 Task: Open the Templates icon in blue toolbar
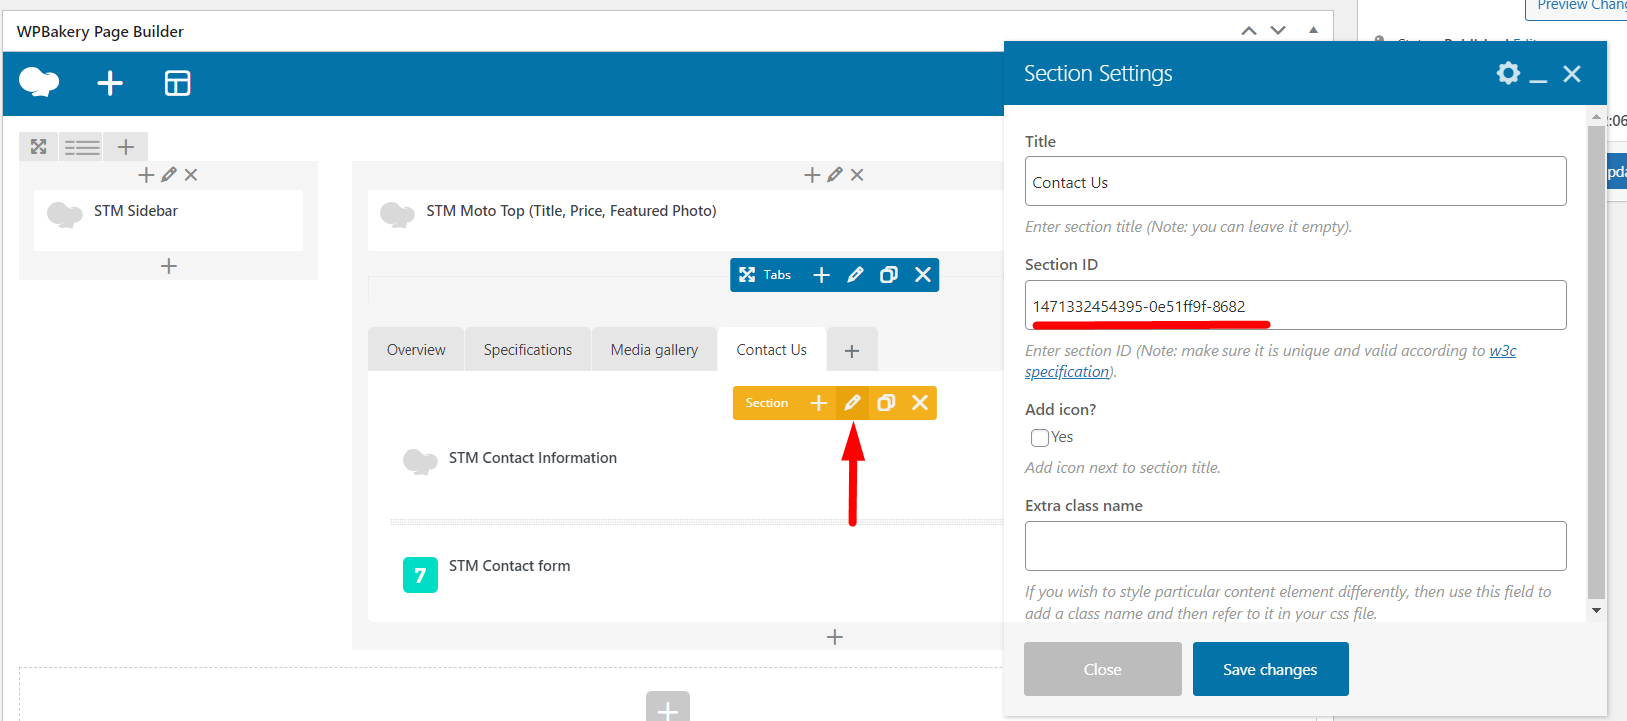(x=177, y=83)
